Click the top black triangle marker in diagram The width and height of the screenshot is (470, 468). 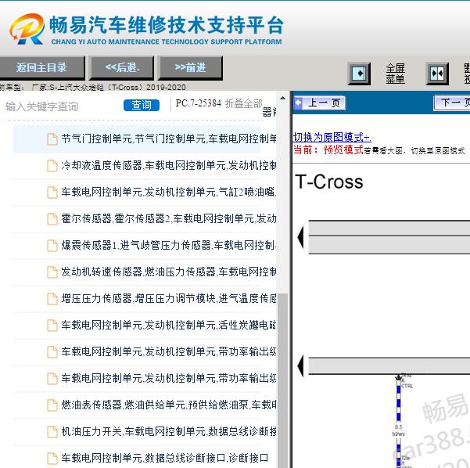(x=300, y=237)
